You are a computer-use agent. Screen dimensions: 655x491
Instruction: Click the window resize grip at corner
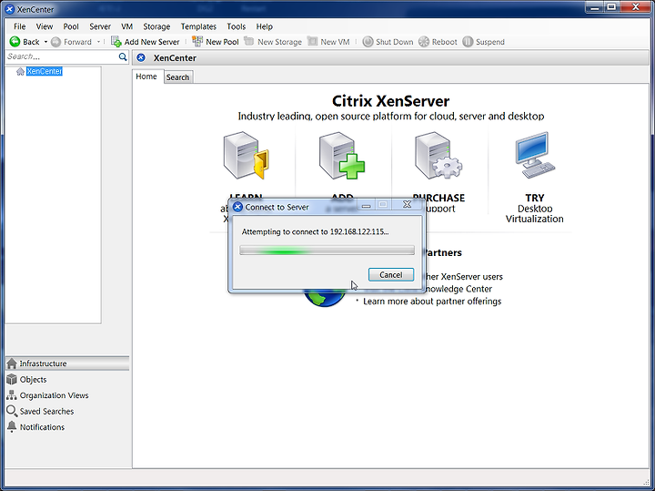[647, 481]
